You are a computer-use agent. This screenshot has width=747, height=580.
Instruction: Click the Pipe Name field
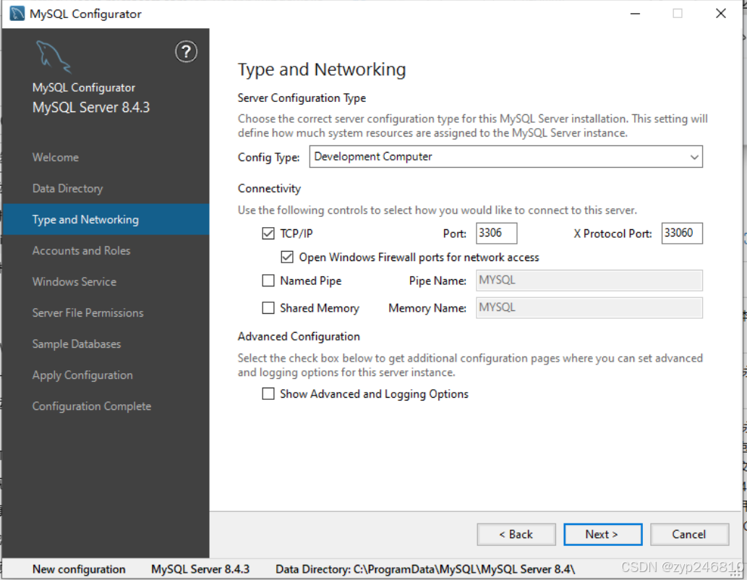point(589,280)
